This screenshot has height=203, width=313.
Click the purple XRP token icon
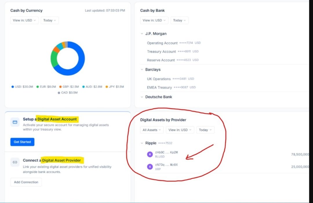click(x=150, y=167)
